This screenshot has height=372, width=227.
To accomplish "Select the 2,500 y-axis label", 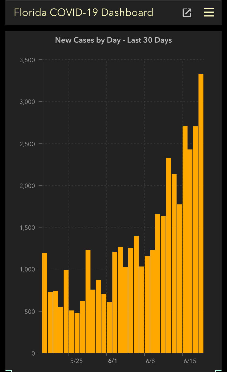I will [27, 144].
